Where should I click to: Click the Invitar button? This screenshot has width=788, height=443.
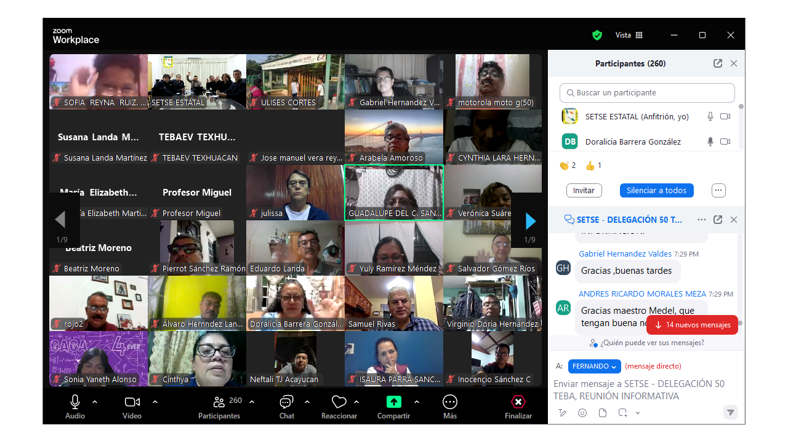[x=584, y=191]
